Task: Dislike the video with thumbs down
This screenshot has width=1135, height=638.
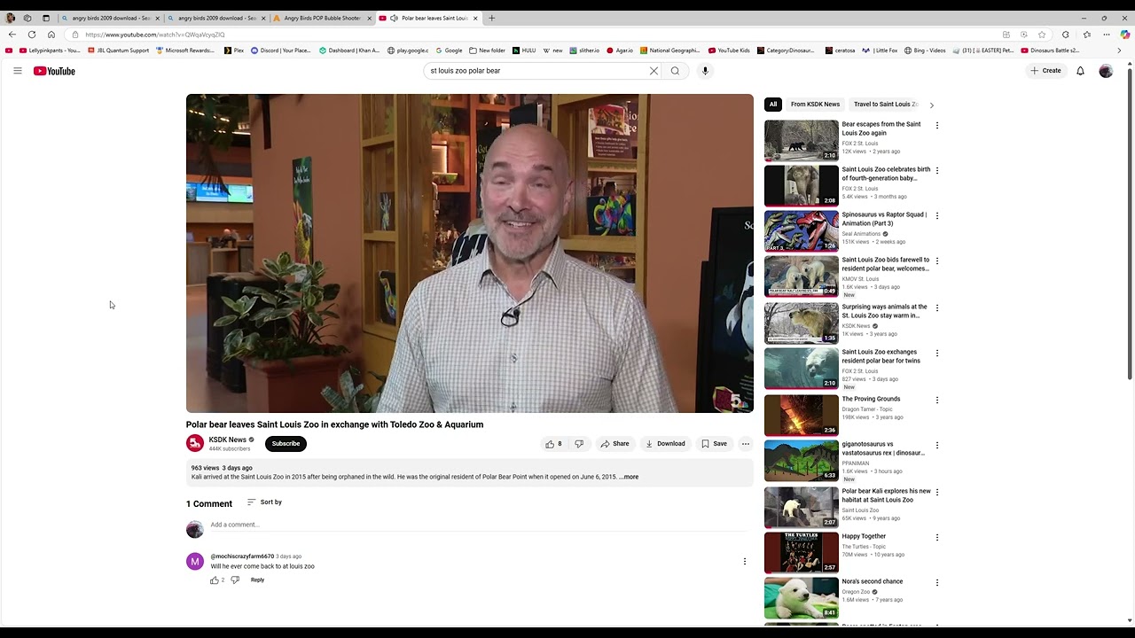Action: tap(579, 444)
